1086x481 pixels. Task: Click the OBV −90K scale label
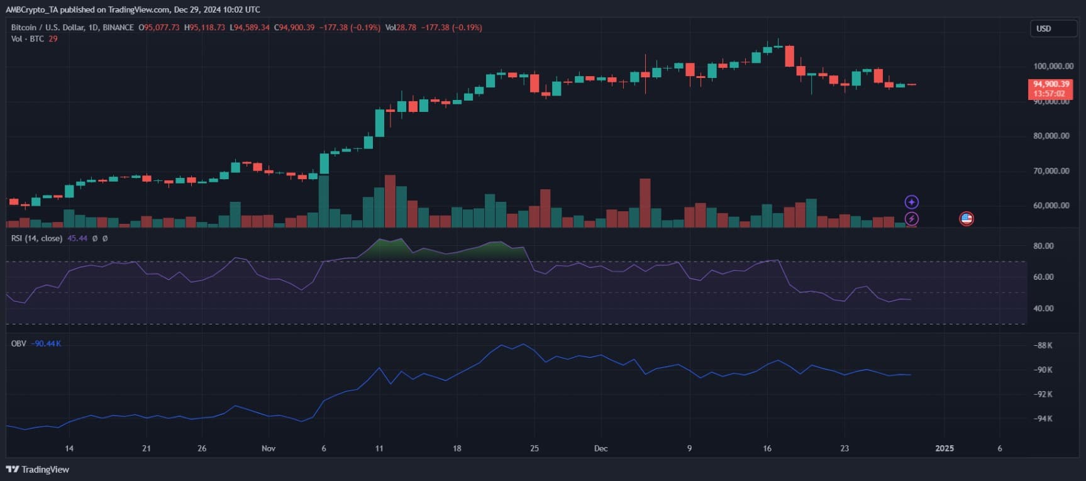1043,370
